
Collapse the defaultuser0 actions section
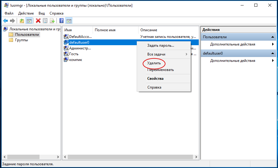pyautogui.click(x=273, y=53)
